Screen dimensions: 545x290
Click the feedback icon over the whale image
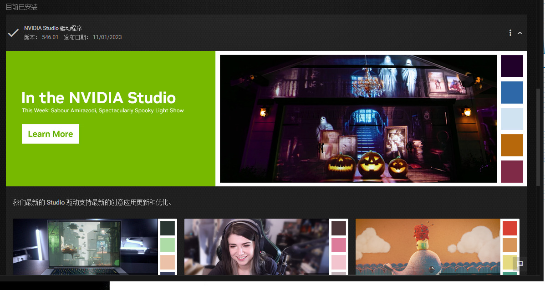520,264
